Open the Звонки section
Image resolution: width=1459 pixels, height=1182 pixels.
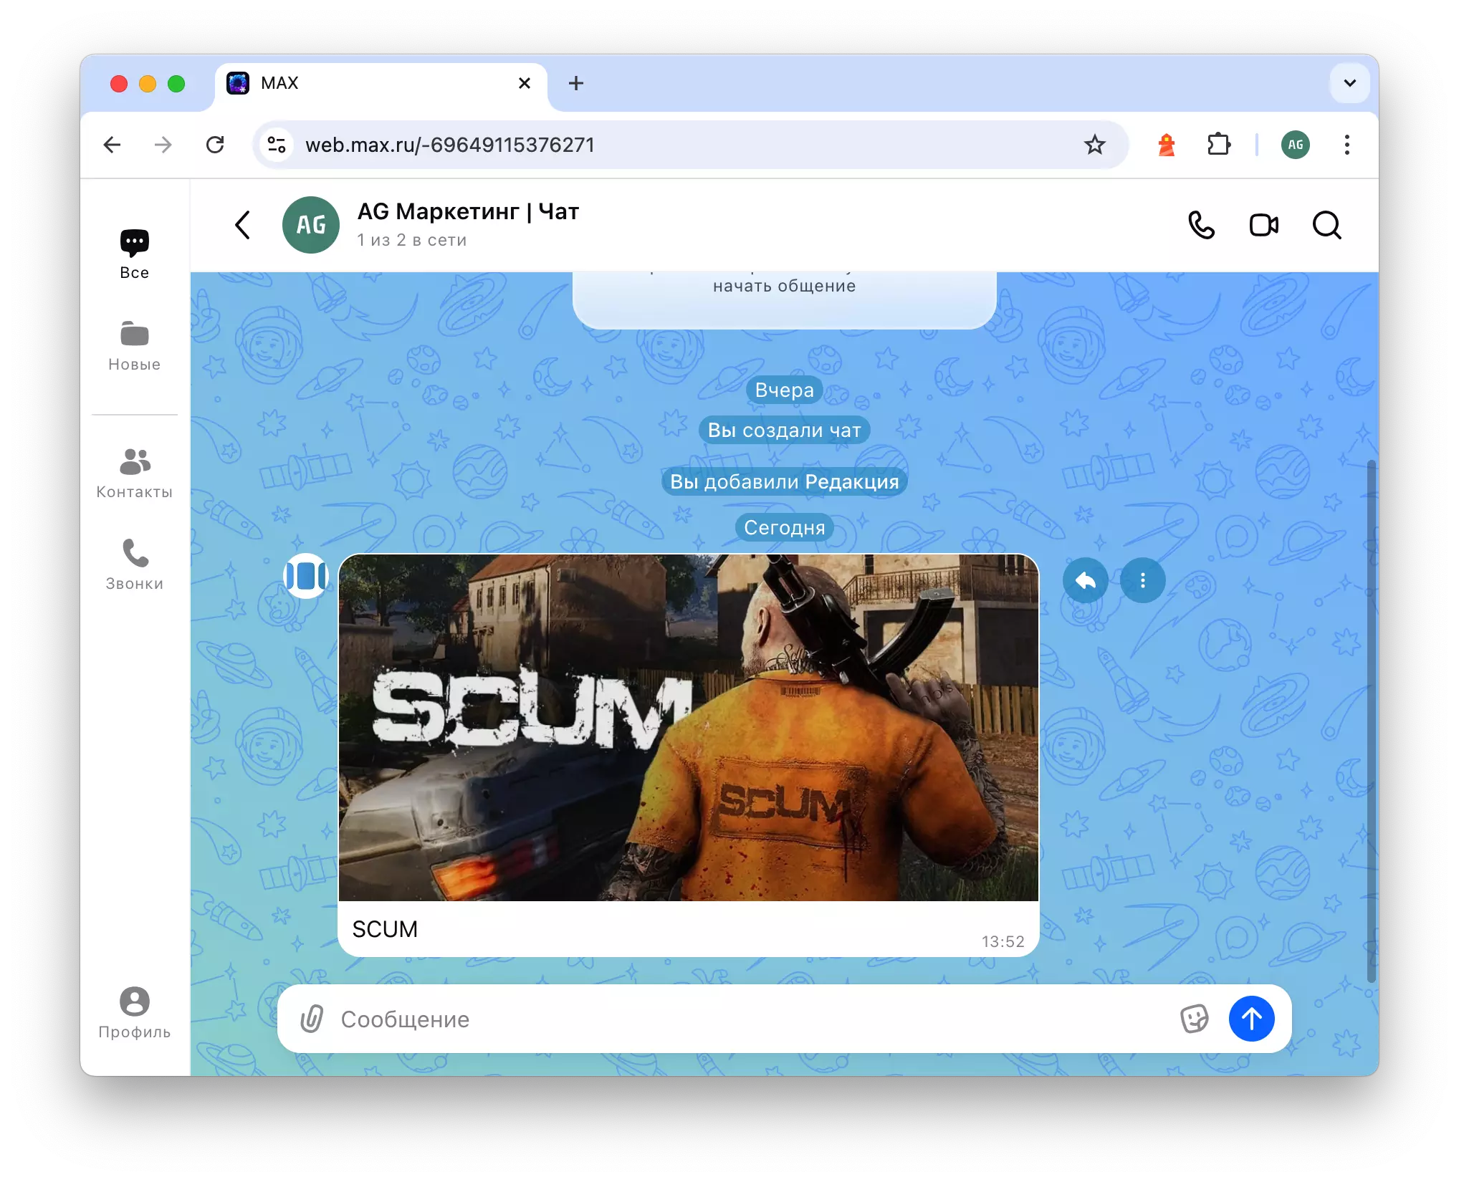coord(134,565)
